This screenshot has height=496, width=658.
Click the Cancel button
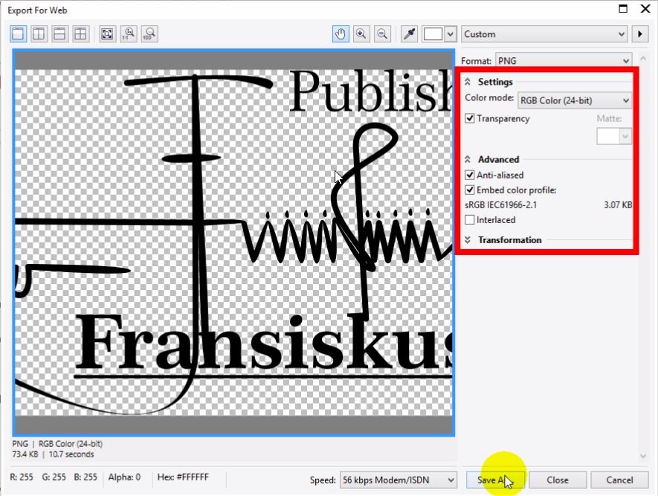tap(619, 480)
